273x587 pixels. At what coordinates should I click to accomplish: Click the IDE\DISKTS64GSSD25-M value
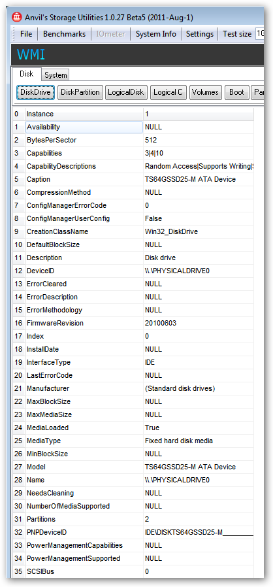[199, 532]
